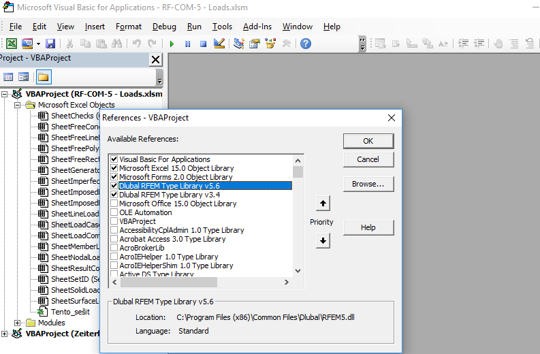Click the Indent icon on Edit toolbar

[x=463, y=44]
